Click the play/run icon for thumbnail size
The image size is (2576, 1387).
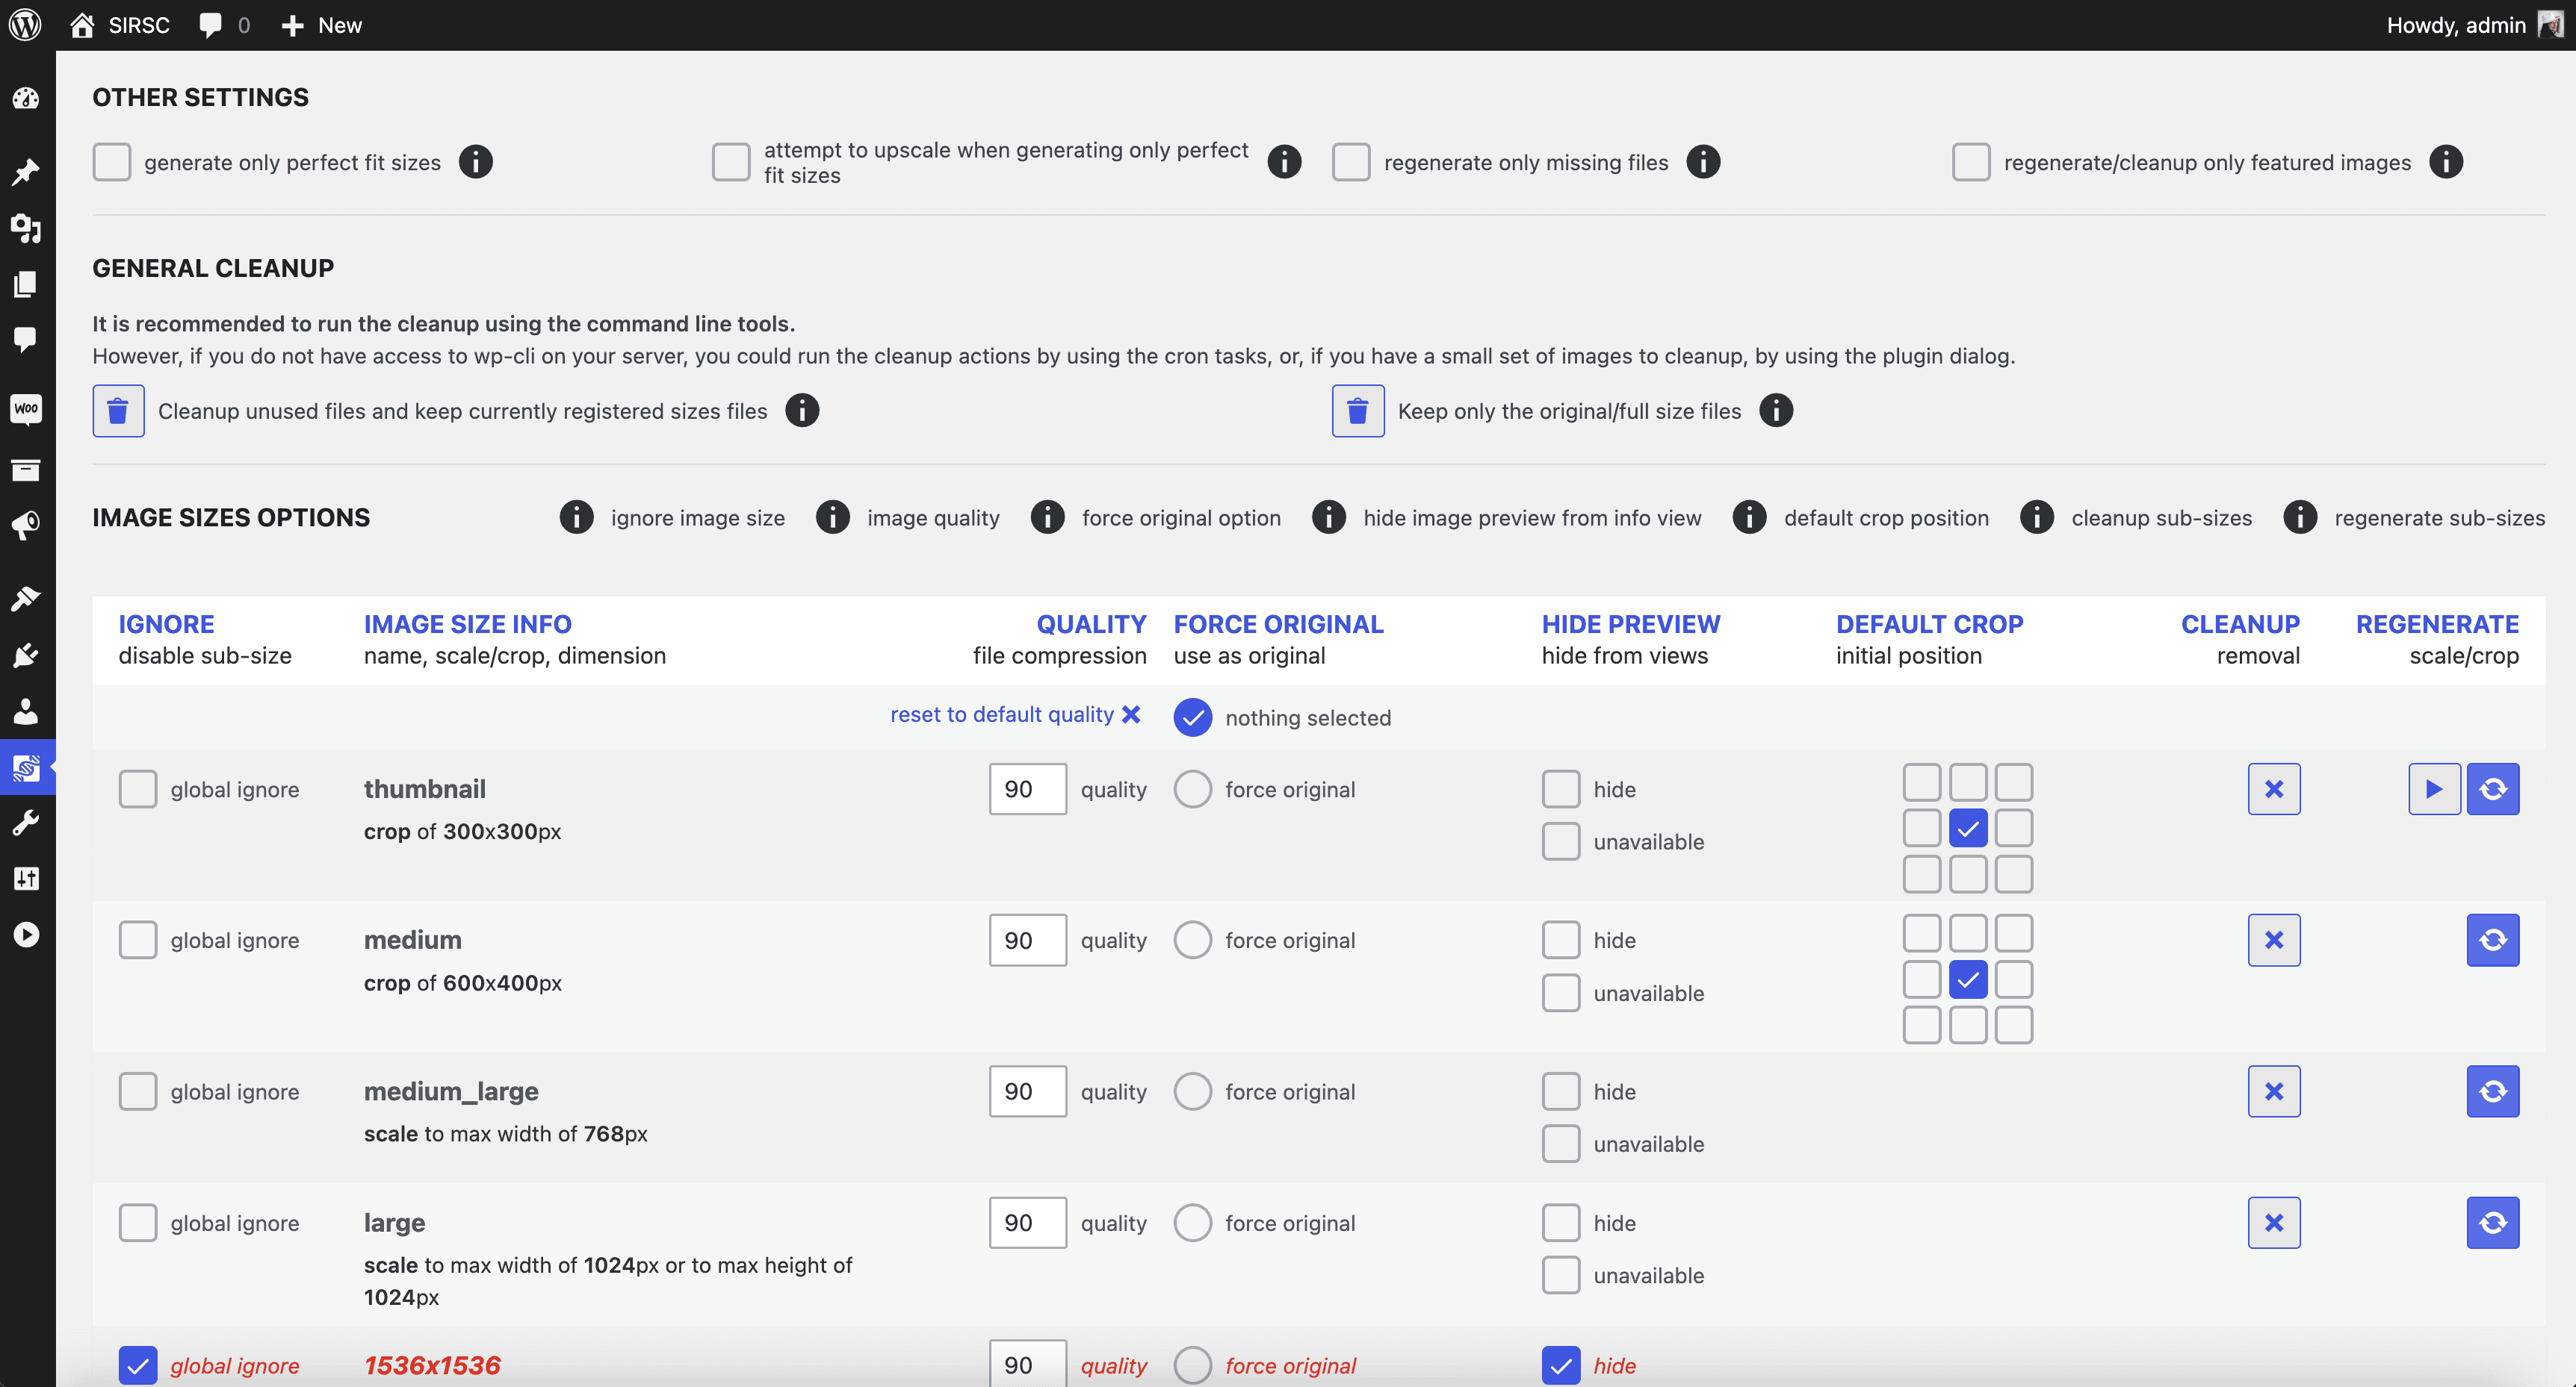[x=2433, y=788]
